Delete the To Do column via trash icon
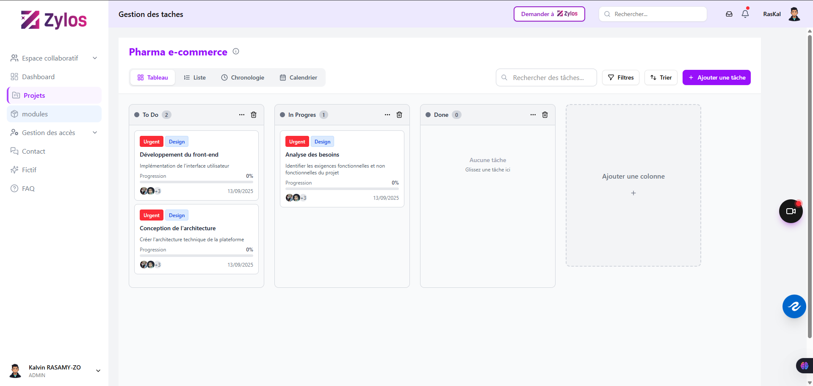 click(254, 115)
